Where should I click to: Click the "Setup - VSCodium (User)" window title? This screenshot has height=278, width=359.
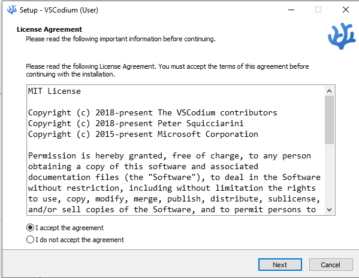pos(59,10)
